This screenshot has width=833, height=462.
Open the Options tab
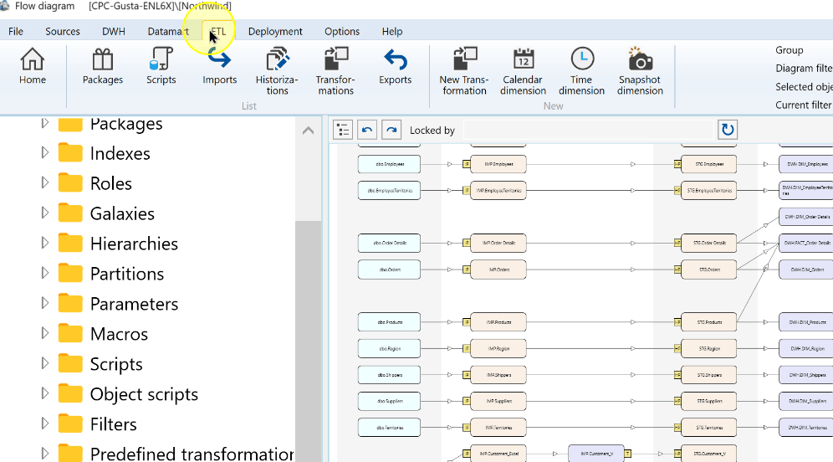point(342,31)
